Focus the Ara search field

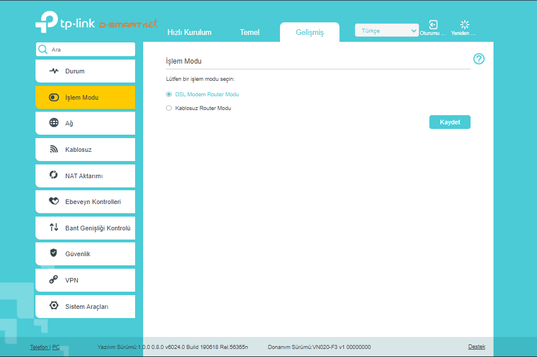tap(85, 49)
